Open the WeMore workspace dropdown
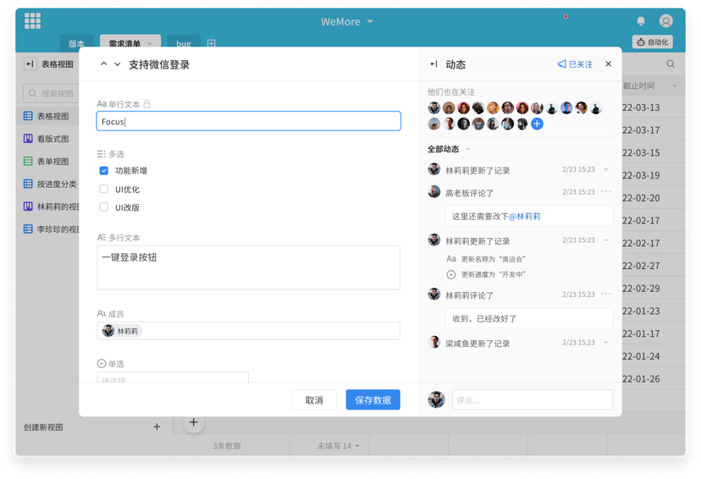The height and width of the screenshot is (479, 701). point(370,21)
